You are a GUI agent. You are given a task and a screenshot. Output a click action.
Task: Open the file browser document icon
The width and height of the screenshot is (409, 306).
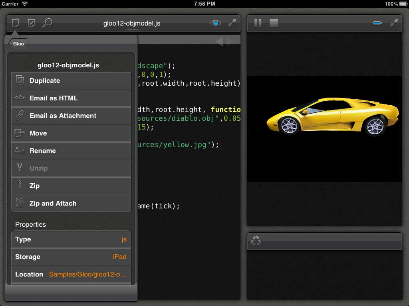click(x=16, y=23)
